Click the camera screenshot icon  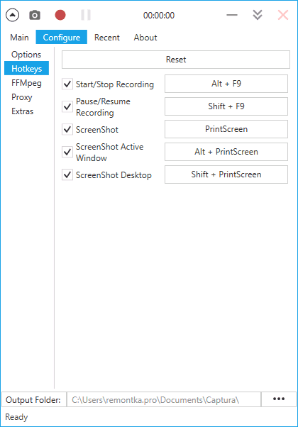[x=35, y=16]
